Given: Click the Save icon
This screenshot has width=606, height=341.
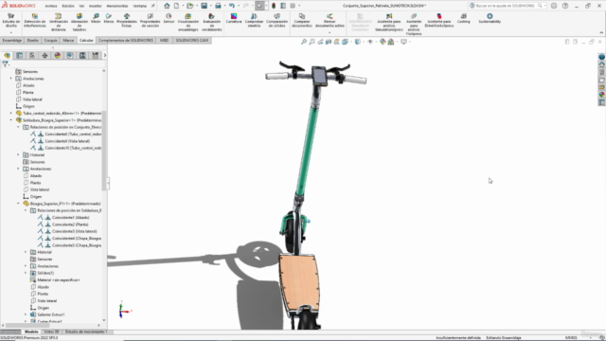Looking at the screenshot, I should point(205,6).
